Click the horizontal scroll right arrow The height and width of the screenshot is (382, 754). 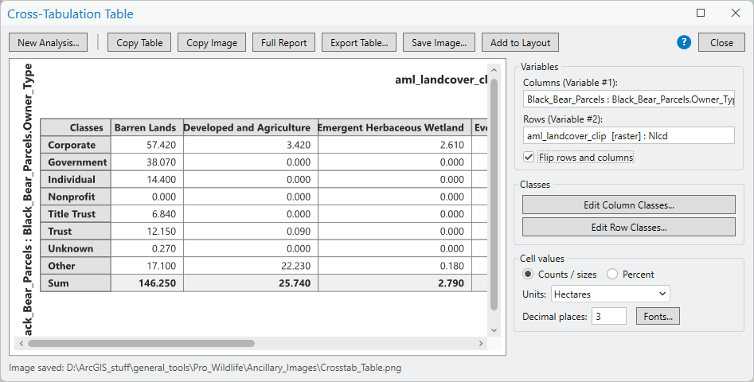[481, 343]
